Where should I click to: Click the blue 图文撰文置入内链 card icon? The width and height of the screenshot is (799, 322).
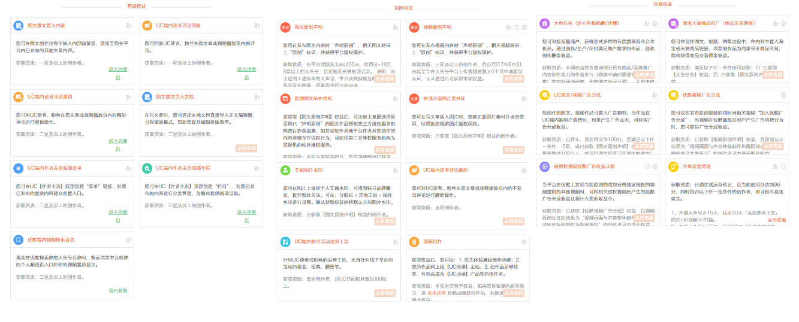pos(19,26)
